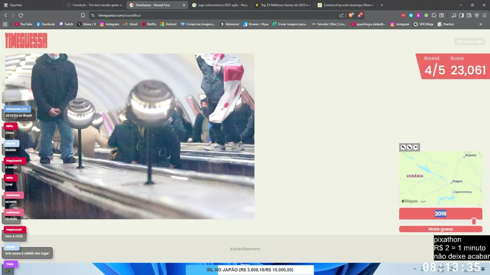Shrink the map with the down-right arrow icon
The width and height of the screenshot is (490, 275).
[x=409, y=147]
